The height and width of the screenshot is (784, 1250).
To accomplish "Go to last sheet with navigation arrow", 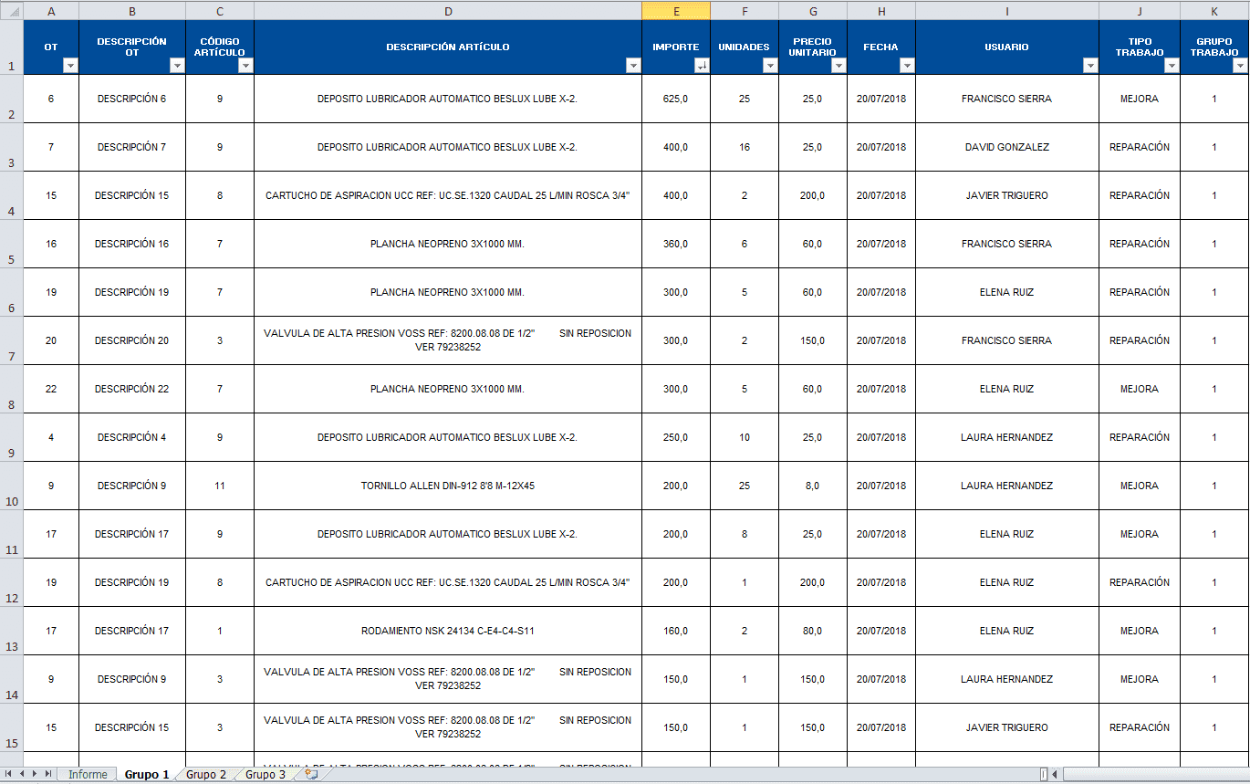I will coord(47,774).
